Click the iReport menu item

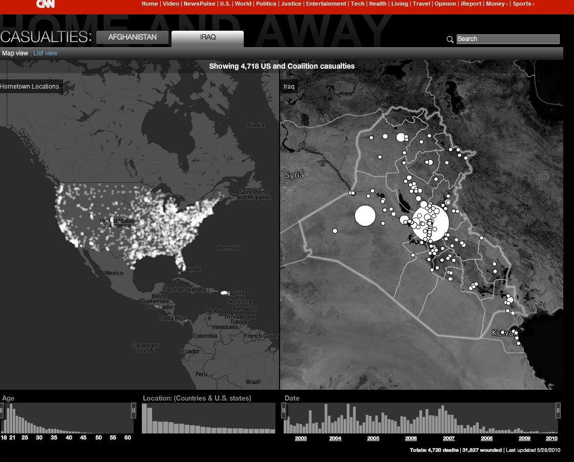[471, 4]
